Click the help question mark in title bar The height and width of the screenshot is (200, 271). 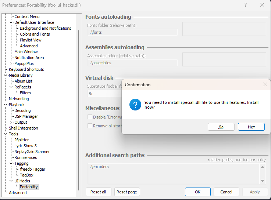point(246,5)
